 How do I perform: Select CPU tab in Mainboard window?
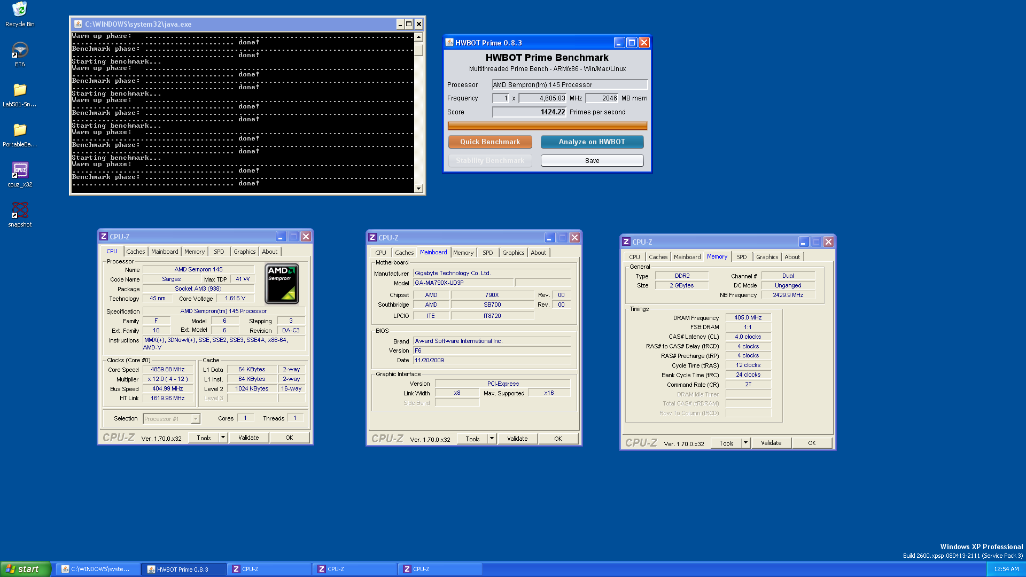click(380, 253)
